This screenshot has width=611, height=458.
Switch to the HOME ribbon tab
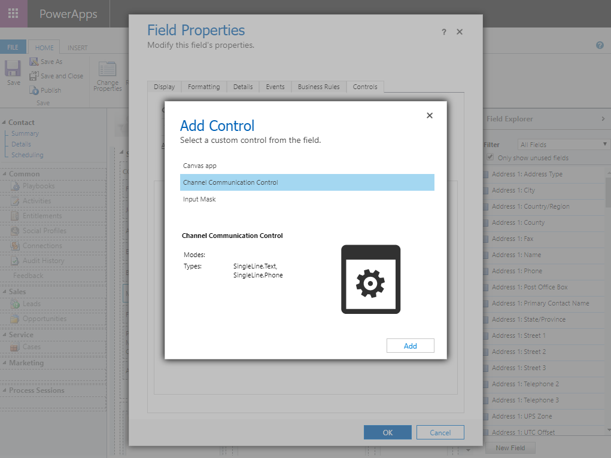point(44,47)
